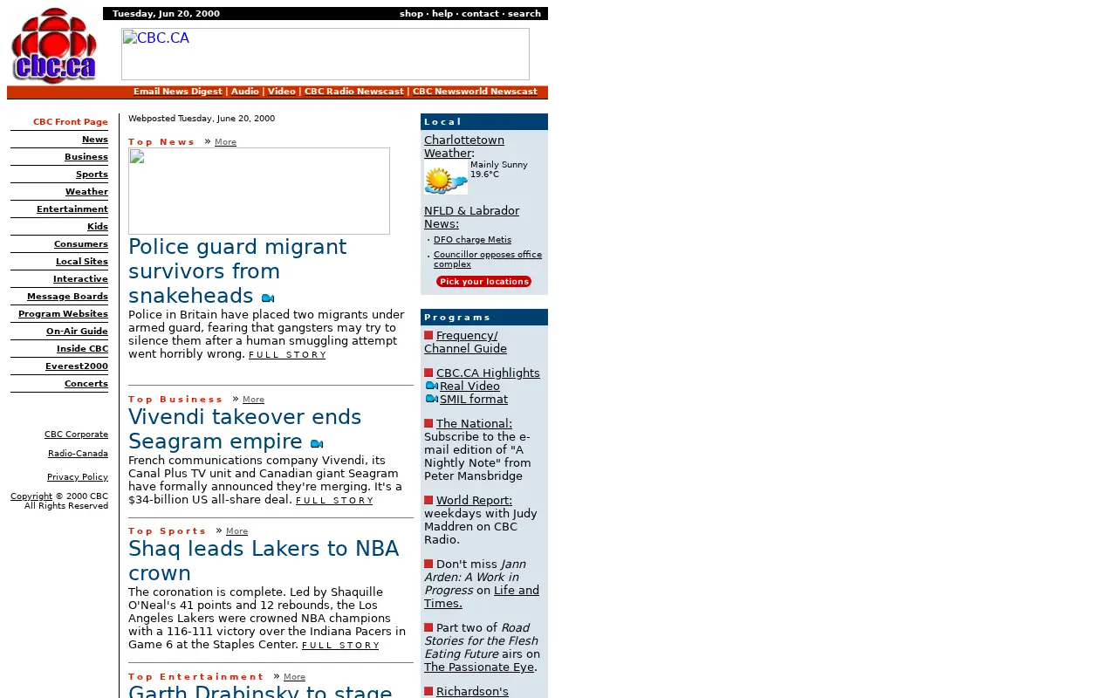Click More next to Top Sports
Image resolution: width=1117 pixels, height=698 pixels.
pos(236,531)
